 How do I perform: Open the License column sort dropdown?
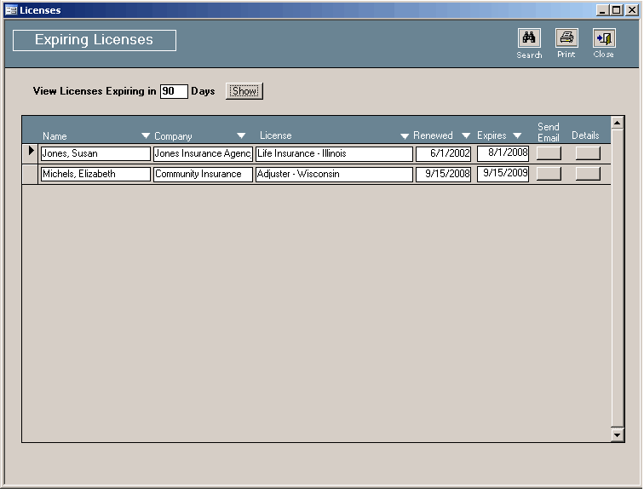click(x=405, y=136)
